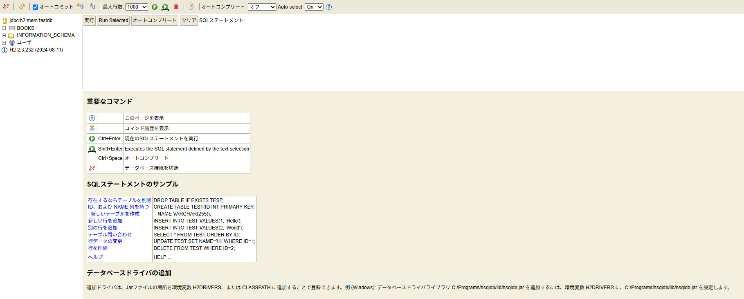Open the Auto select dropdown
744x299 pixels.
(314, 7)
